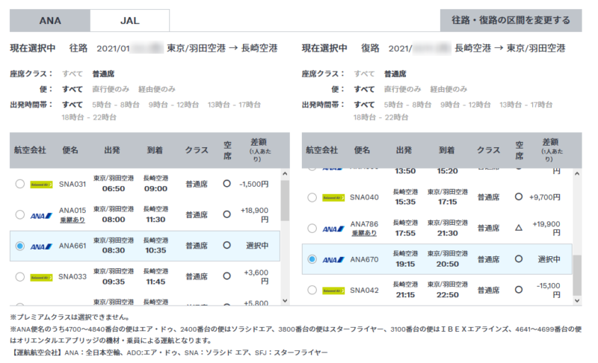Select return flight ANA670 radio button
This screenshot has width=598, height=363.
pyautogui.click(x=312, y=259)
